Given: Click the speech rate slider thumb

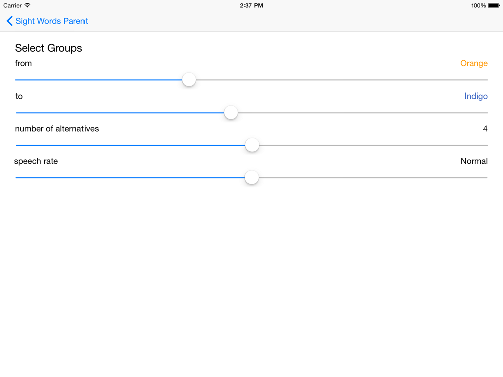Looking at the screenshot, I should point(252,177).
